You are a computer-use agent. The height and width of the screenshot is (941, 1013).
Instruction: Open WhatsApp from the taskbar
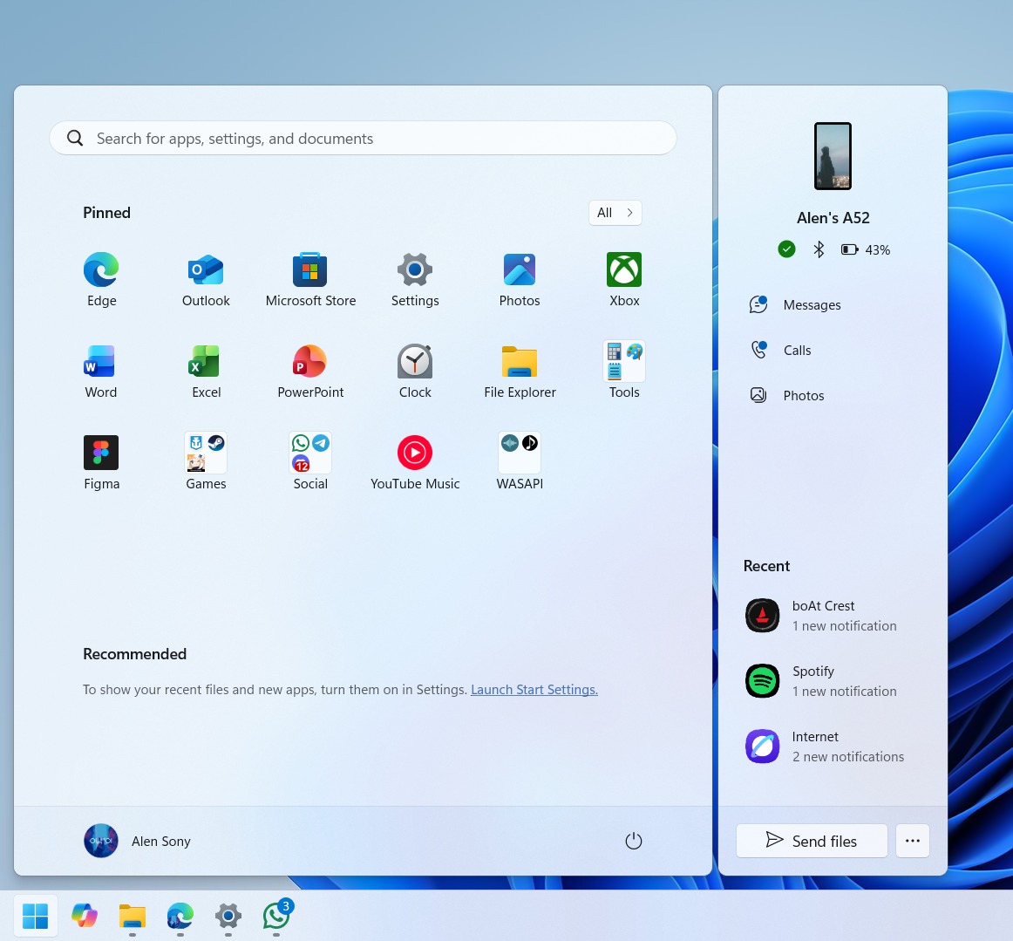(x=276, y=915)
